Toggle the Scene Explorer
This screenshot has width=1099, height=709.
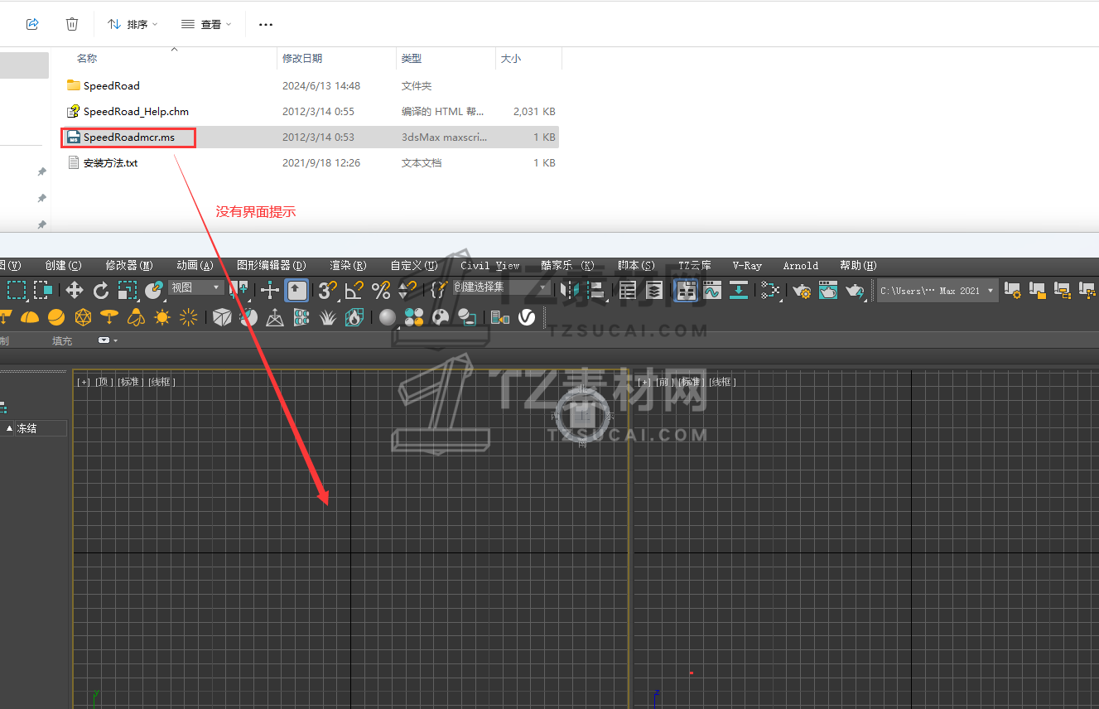pyautogui.click(x=628, y=290)
